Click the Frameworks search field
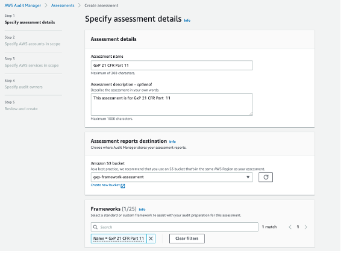341x253 pixels. point(174,227)
